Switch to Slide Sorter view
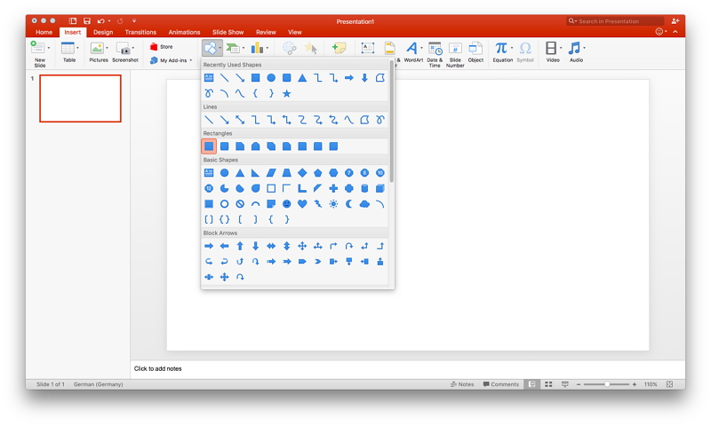Image resolution: width=711 pixels, height=426 pixels. pyautogui.click(x=548, y=384)
